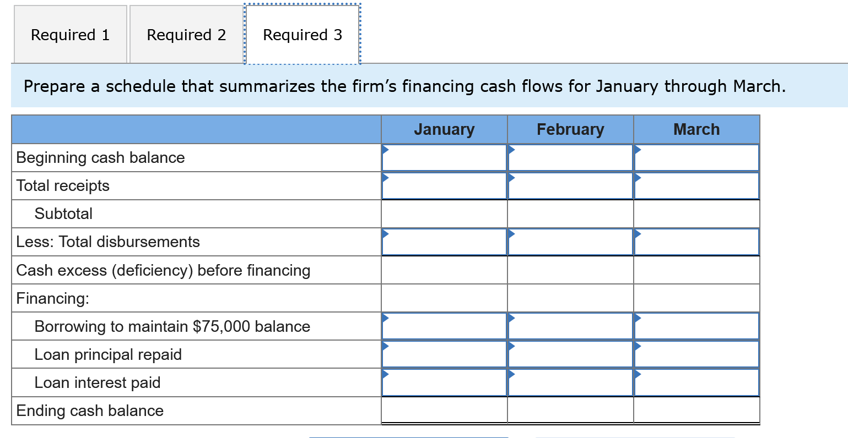848x438 pixels.
Task: Click the January column header
Action: point(444,129)
